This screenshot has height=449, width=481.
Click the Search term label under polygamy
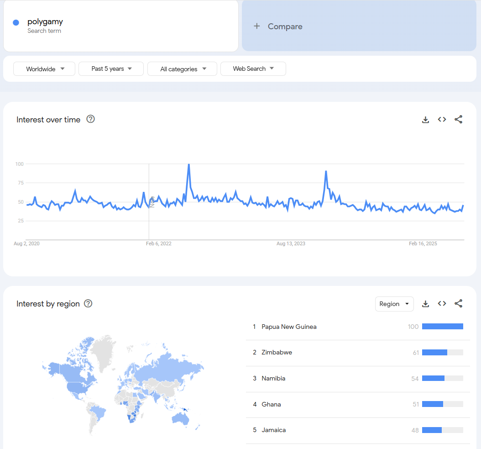tap(44, 31)
